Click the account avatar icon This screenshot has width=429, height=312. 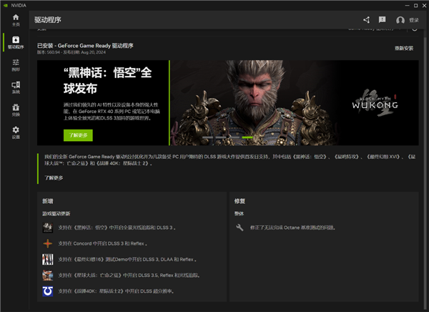[400, 20]
